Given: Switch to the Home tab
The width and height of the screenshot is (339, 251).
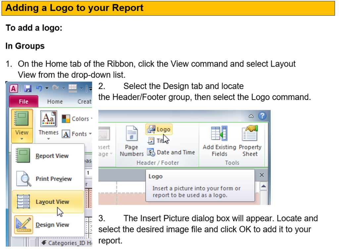Looking at the screenshot, I should [55, 102].
